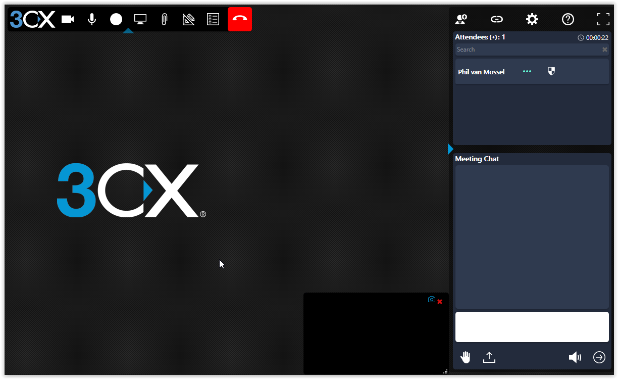Close the self-view video with red X
This screenshot has height=379, width=618.
click(440, 302)
